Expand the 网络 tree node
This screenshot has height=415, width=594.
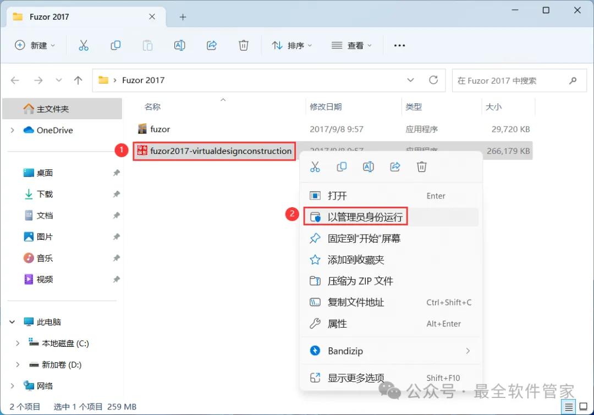[13, 386]
